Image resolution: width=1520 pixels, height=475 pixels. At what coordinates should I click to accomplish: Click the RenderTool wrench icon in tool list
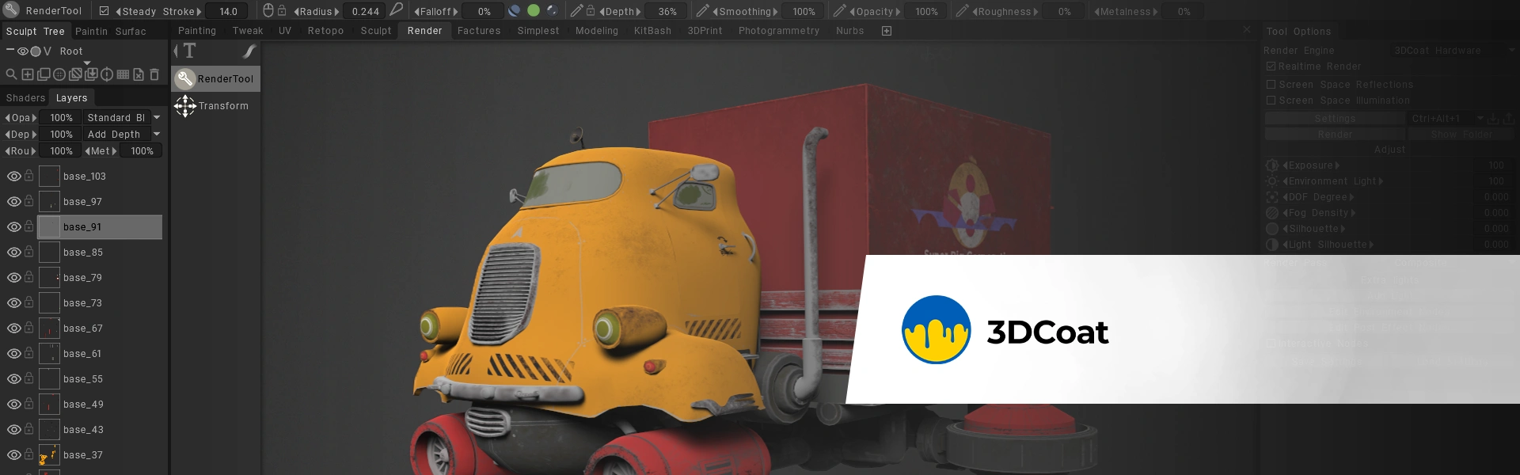click(x=184, y=78)
